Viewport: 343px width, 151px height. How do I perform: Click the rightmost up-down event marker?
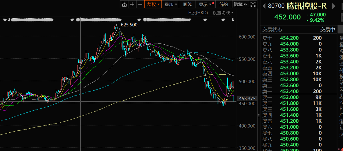tap(233, 20)
